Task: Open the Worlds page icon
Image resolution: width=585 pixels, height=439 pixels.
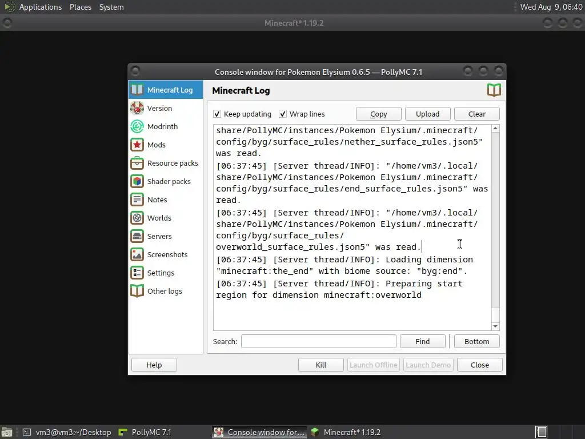Action: pyautogui.click(x=137, y=218)
